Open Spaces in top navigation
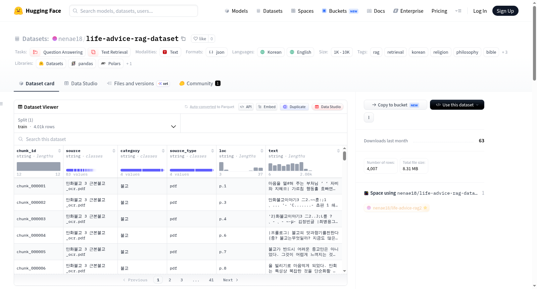Viewport: 537px width, 289px height. pos(302,11)
